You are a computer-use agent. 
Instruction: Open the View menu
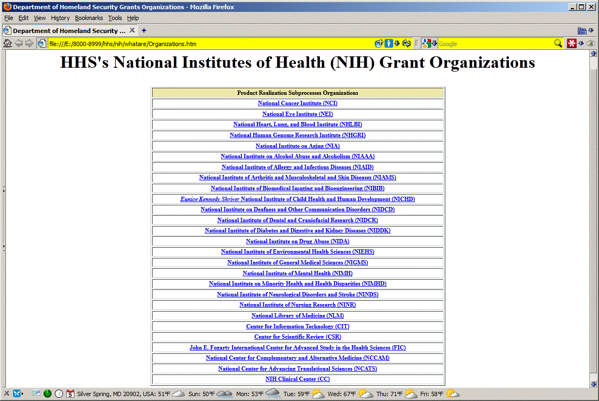coord(40,18)
